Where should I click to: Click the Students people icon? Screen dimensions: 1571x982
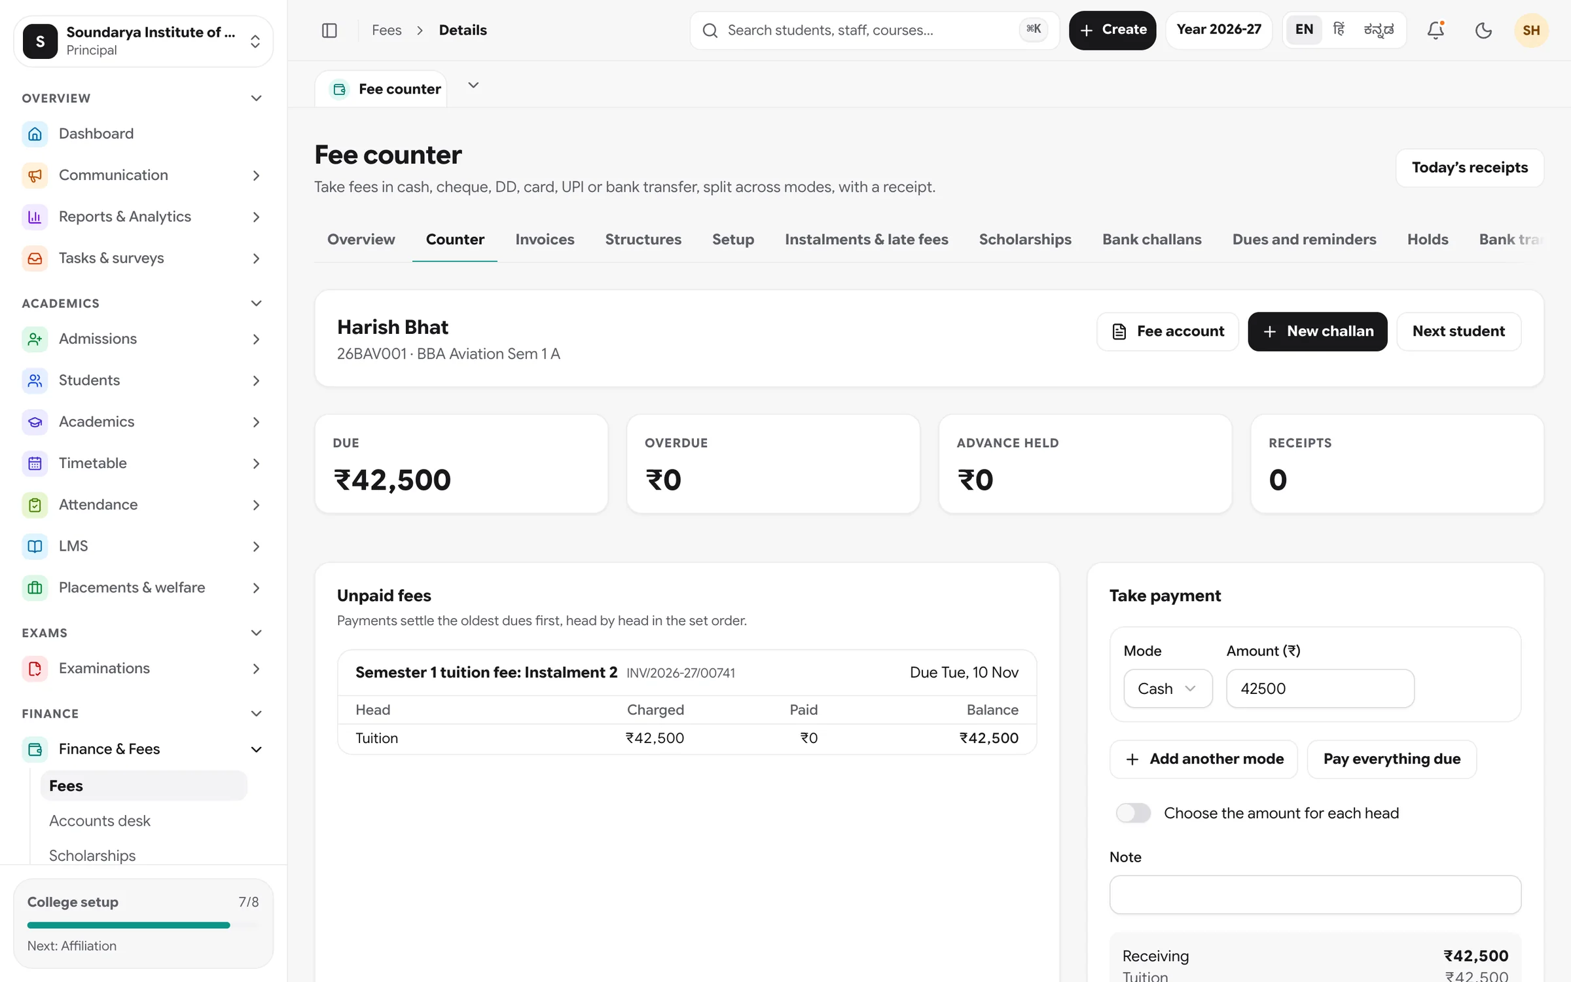click(35, 380)
